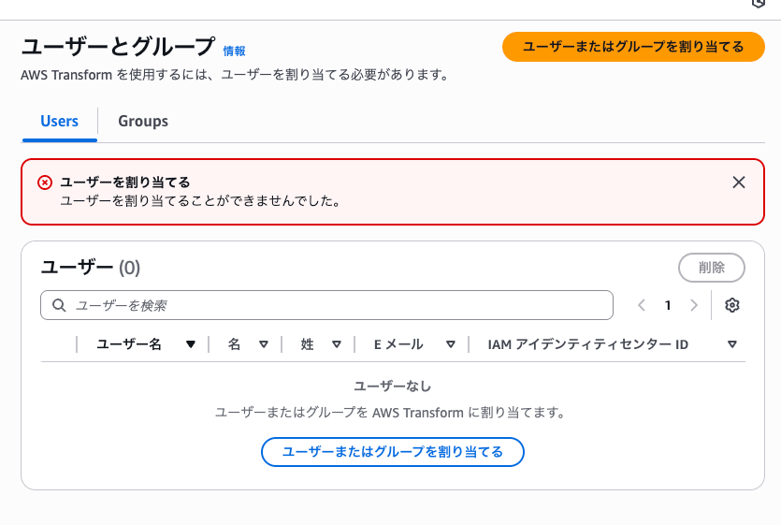Open the 情報 info link
This screenshot has height=525, width=781.
pyautogui.click(x=234, y=51)
